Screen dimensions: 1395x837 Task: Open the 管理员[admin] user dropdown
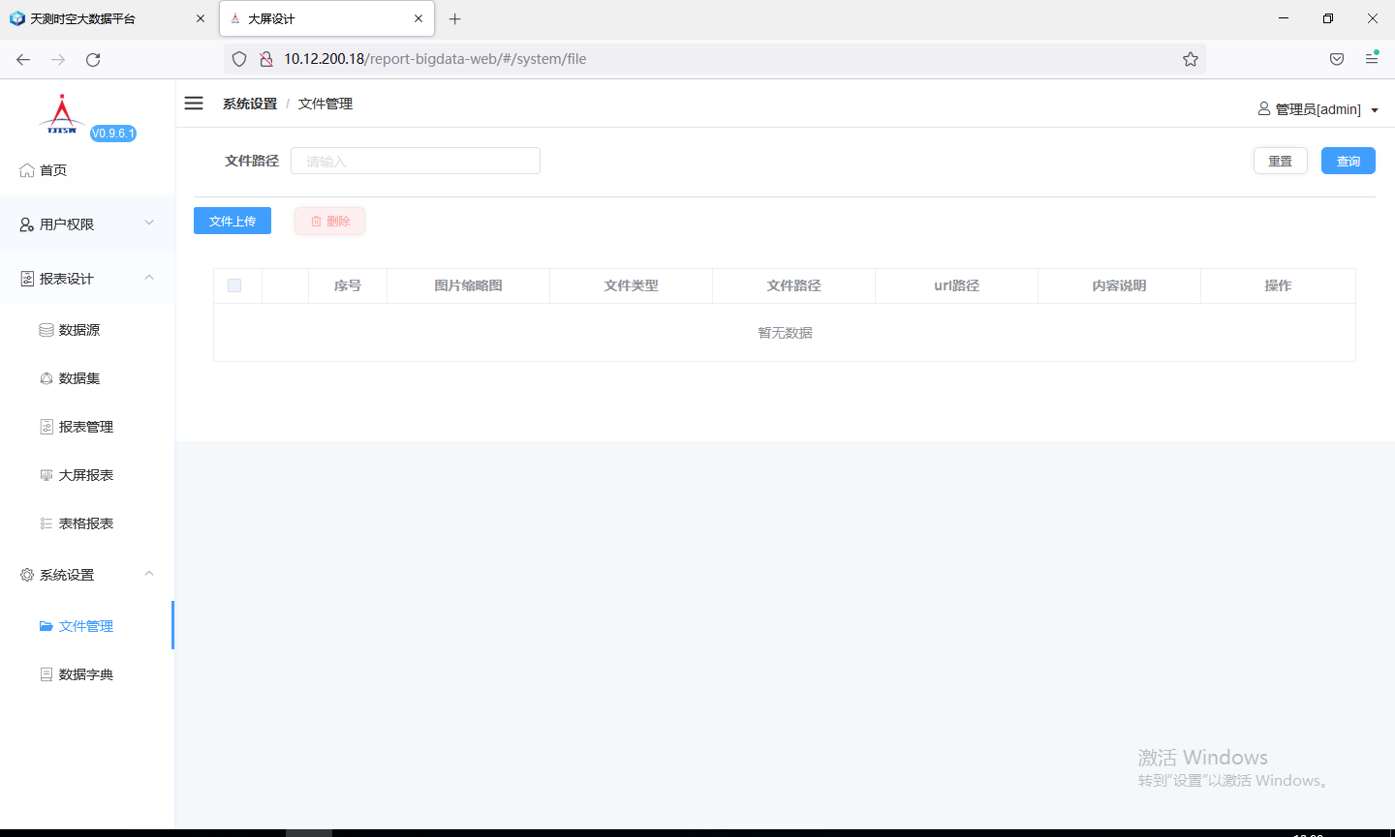[x=1317, y=109]
